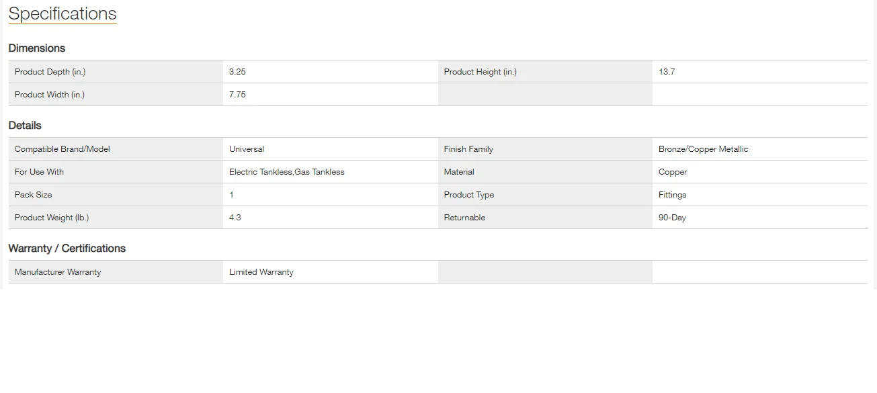The width and height of the screenshot is (877, 393).
Task: Click the Product Depth (in.) label
Action: click(50, 72)
